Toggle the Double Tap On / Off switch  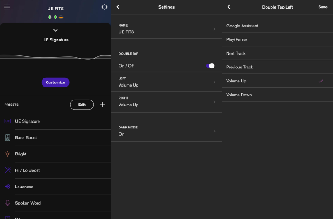210,66
